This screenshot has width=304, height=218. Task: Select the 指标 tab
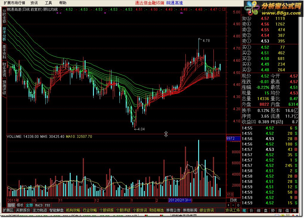(11, 205)
